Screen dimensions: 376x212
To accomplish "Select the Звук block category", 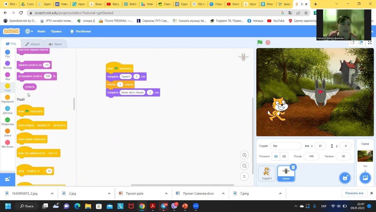I will point(8,77).
